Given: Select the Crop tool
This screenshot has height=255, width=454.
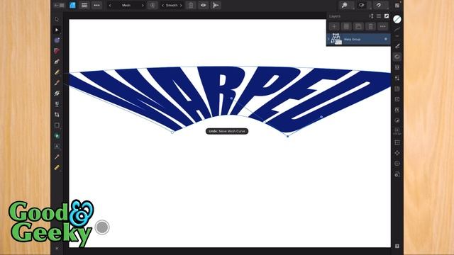Looking at the screenshot, I should tap(57, 115).
